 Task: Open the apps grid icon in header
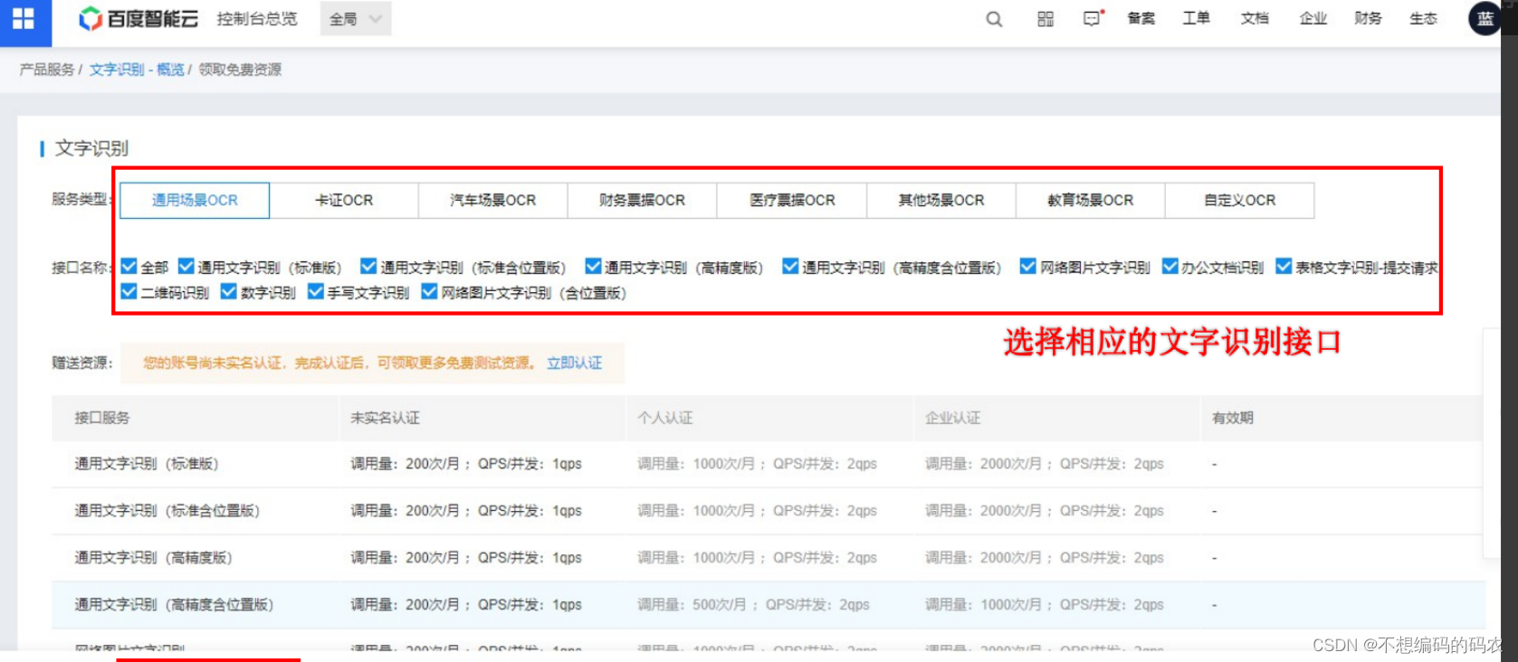coord(1045,19)
